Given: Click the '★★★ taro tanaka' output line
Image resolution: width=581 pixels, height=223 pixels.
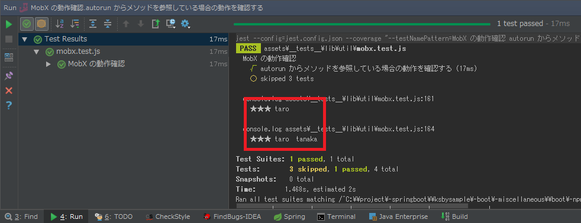Looking at the screenshot, I should point(284,139).
